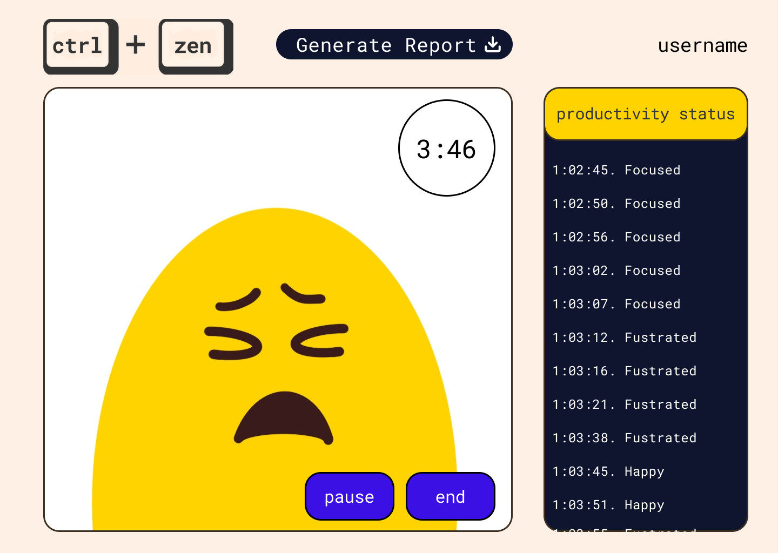Click the frustrated emoji face image

[x=275, y=369]
